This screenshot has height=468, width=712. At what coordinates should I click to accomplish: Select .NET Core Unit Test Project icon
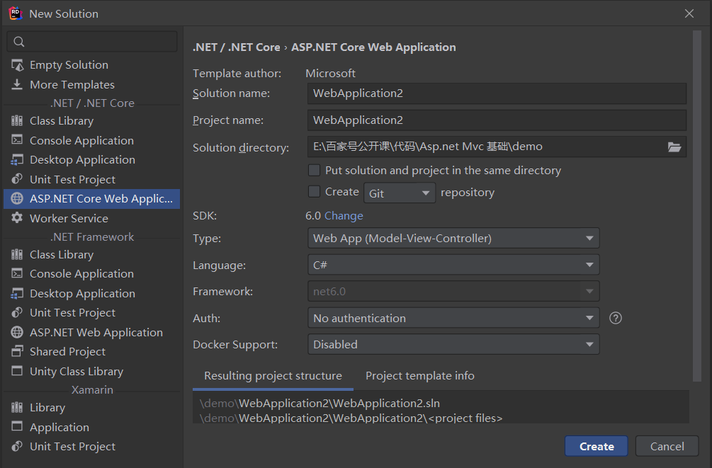(17, 179)
